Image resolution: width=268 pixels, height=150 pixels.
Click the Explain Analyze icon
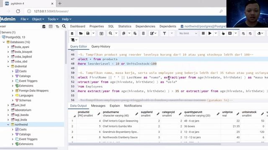230,33
